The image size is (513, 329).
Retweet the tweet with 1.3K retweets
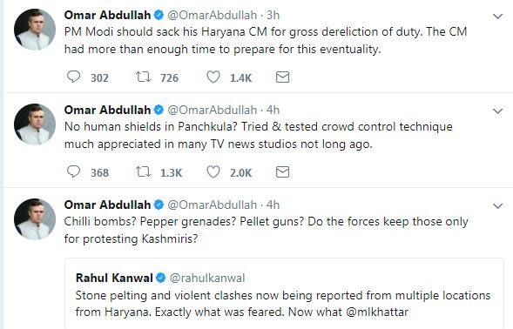[x=144, y=172]
